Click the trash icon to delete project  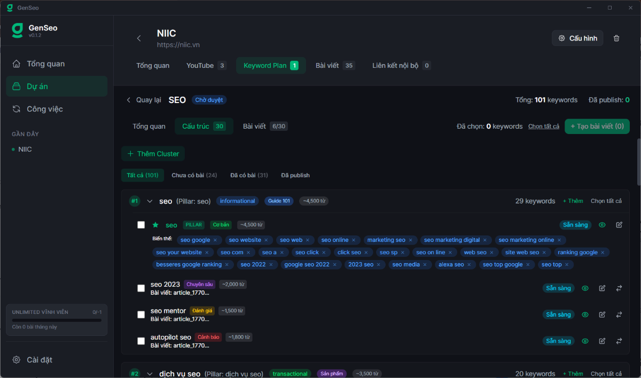coord(616,38)
